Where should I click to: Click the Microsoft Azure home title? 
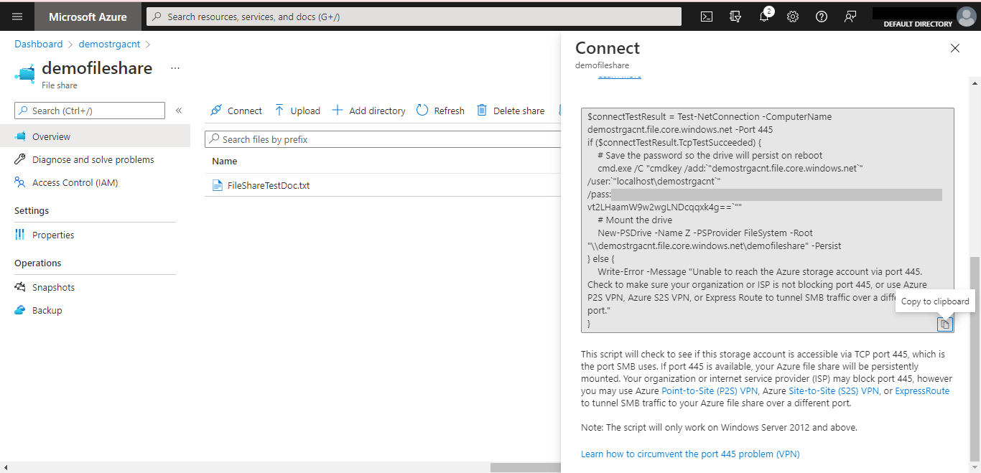pyautogui.click(x=88, y=17)
